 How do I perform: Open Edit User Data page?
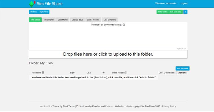click(176, 12)
